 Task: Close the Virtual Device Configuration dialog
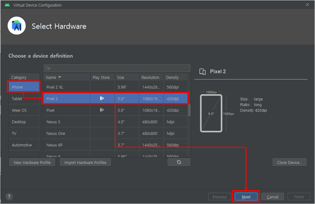(307, 5)
